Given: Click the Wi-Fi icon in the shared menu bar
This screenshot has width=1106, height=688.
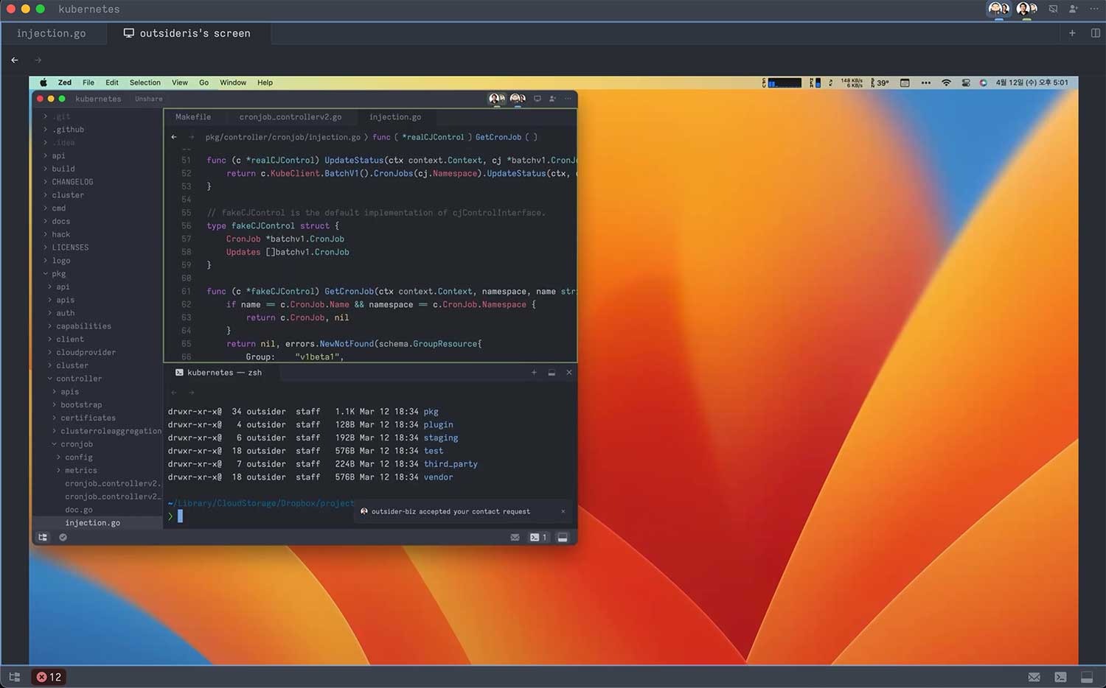Looking at the screenshot, I should click(946, 83).
